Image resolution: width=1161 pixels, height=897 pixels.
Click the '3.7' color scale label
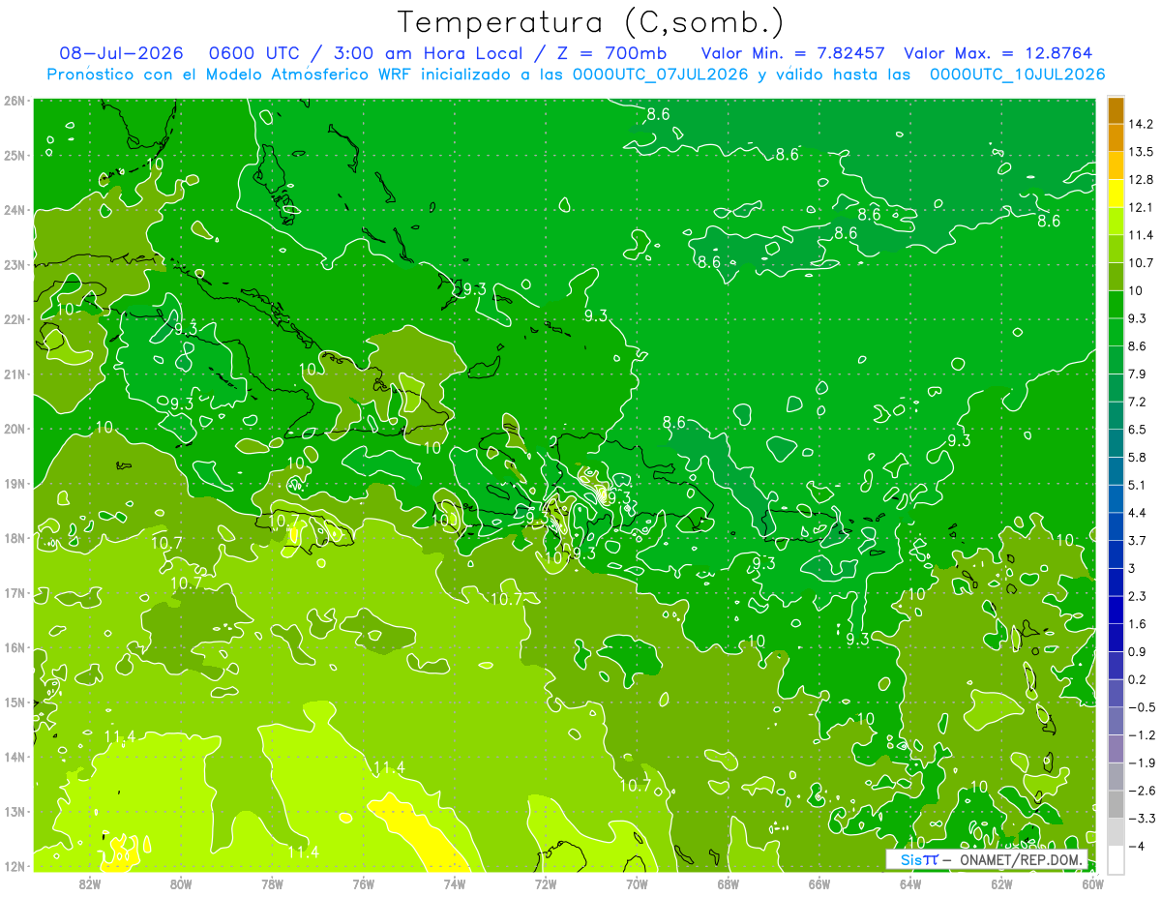pyautogui.click(x=1137, y=540)
